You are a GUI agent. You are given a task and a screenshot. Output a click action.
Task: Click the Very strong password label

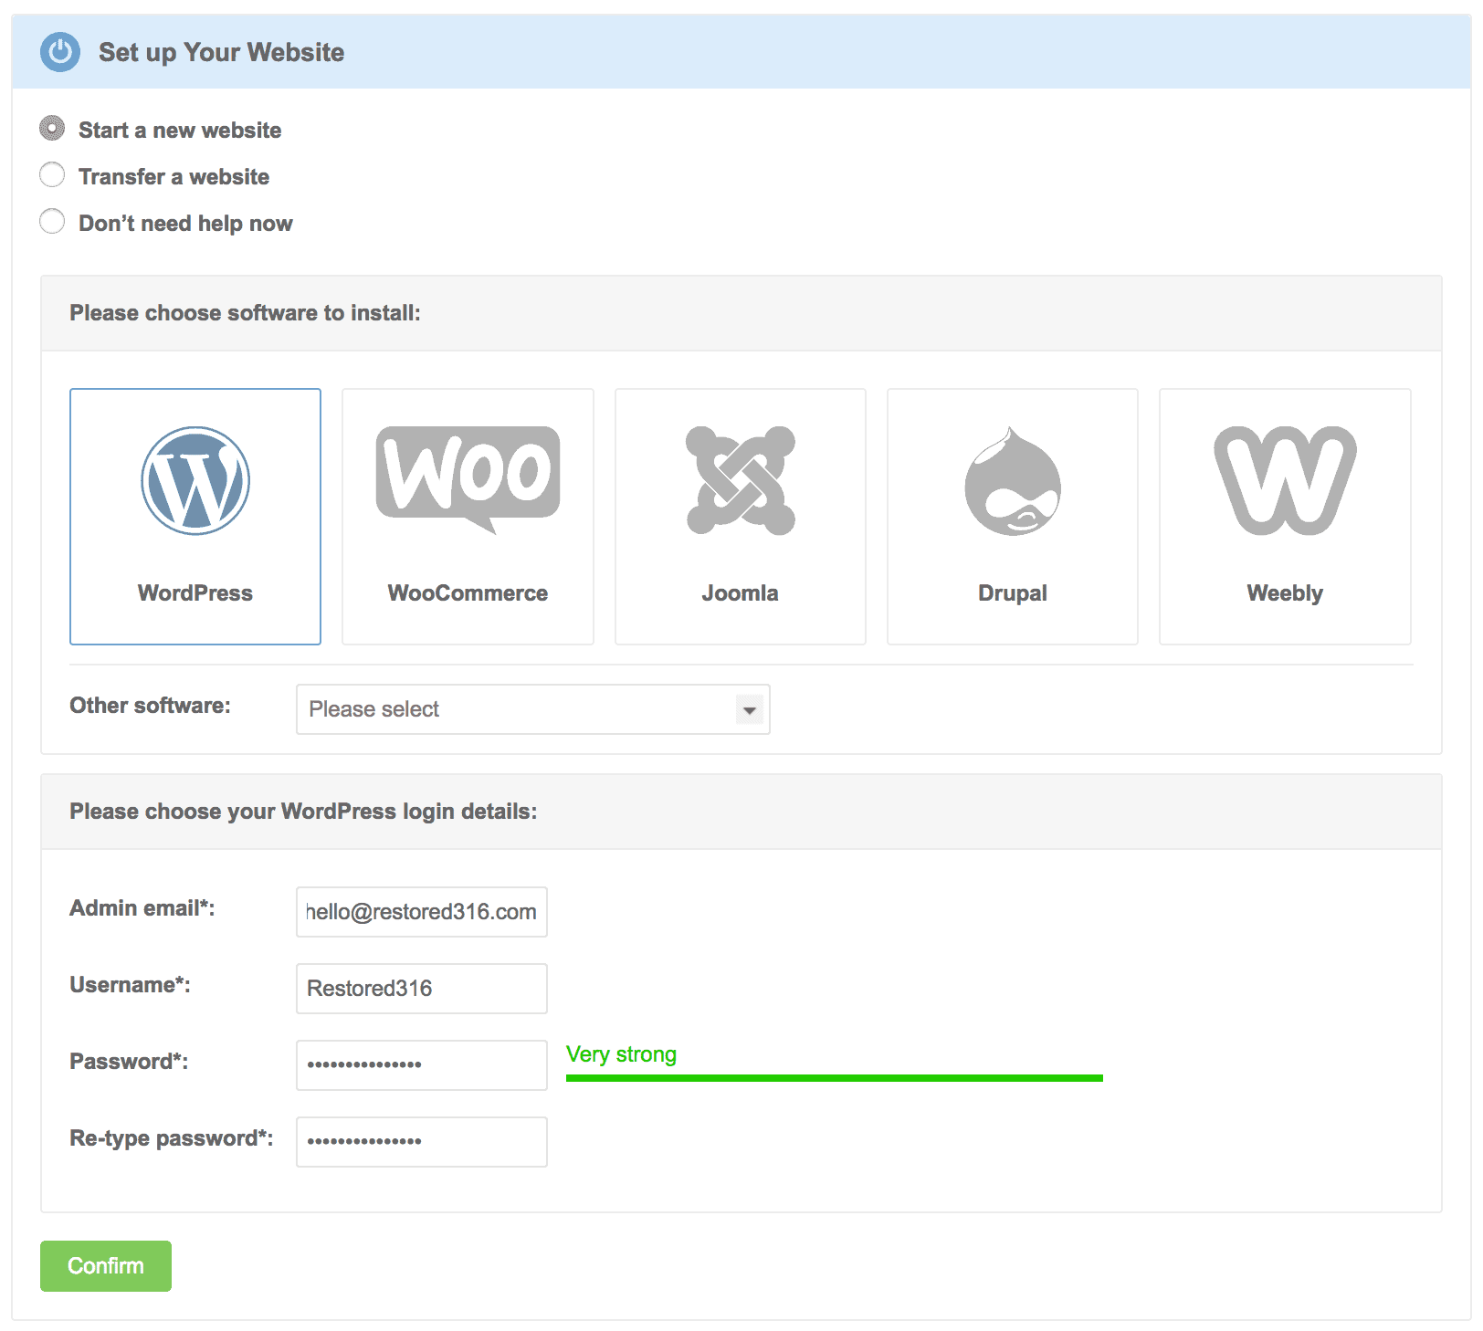621,1054
